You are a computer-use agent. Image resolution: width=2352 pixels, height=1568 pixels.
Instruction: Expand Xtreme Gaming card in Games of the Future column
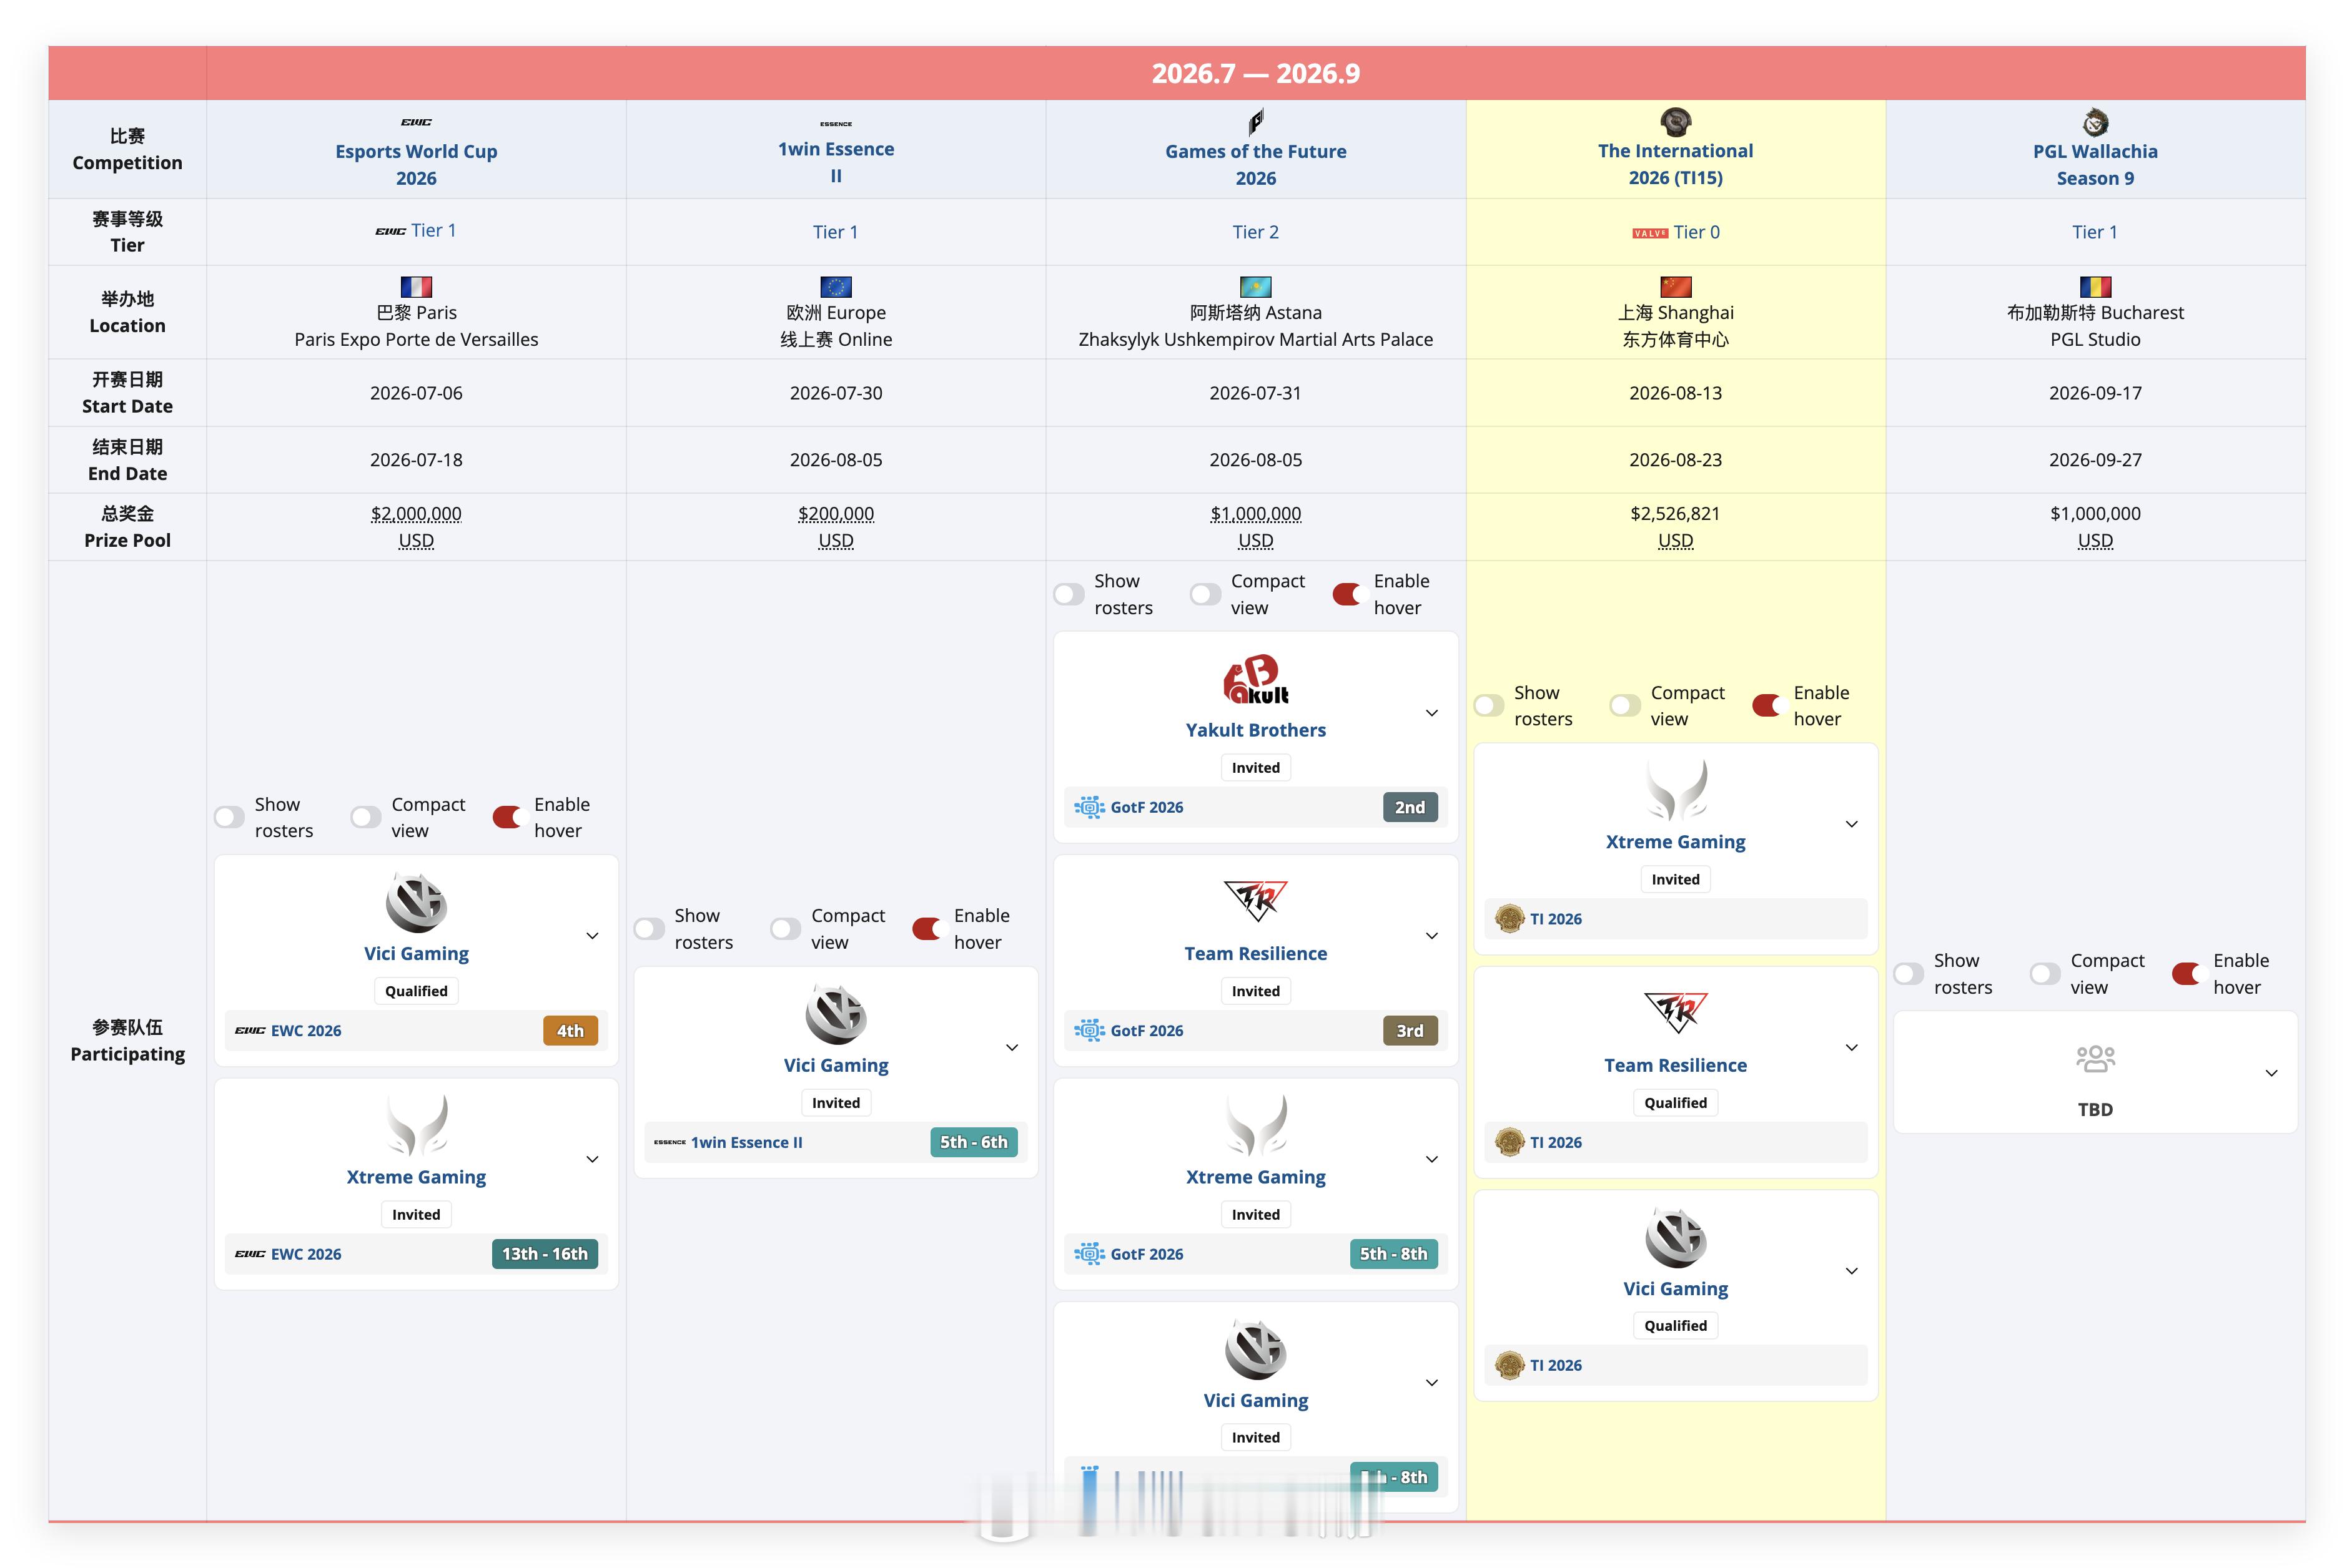coord(1431,1160)
